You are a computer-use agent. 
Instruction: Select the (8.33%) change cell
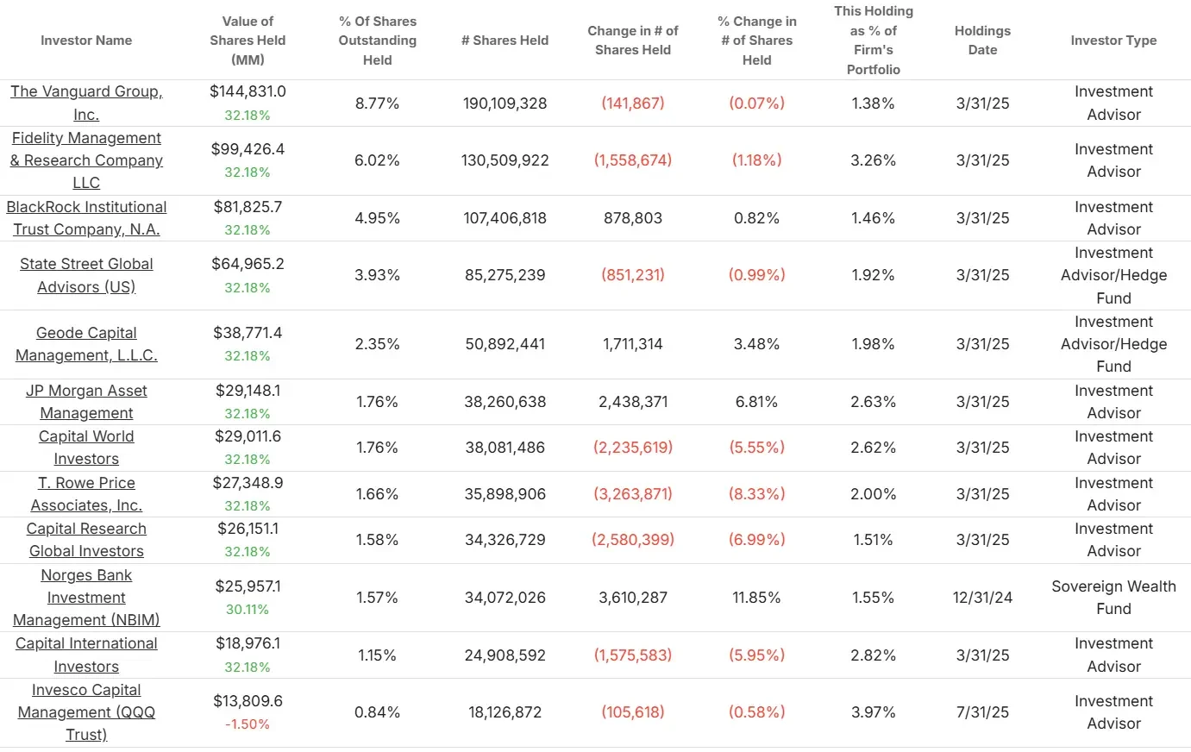point(757,494)
